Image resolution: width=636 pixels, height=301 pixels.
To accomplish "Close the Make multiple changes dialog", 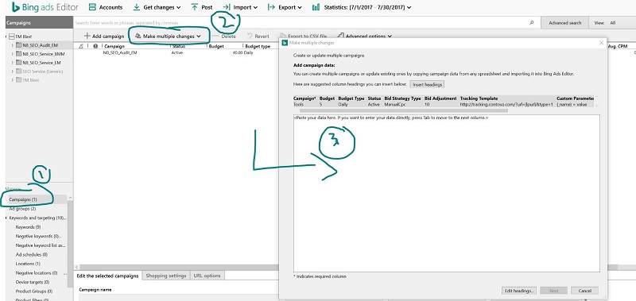I will (601, 43).
